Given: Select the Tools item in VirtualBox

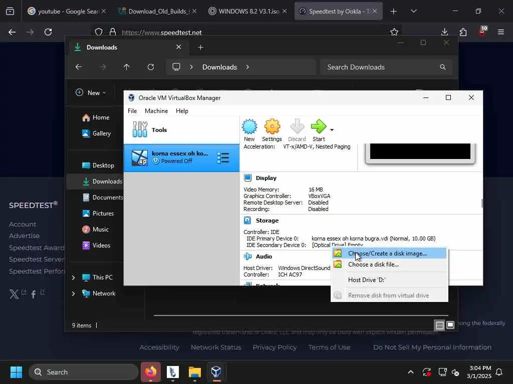Looking at the screenshot, I should tap(181, 129).
